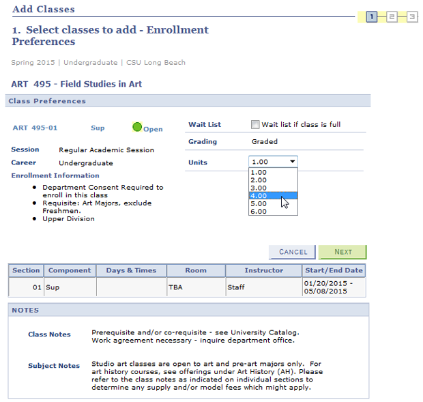Click the Graded grading value
Screen dimensions: 423x402
(x=265, y=142)
